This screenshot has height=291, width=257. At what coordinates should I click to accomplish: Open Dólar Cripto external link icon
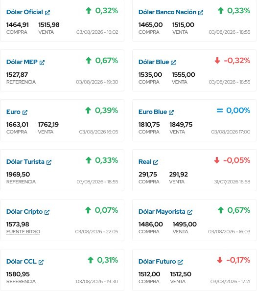[47, 212]
